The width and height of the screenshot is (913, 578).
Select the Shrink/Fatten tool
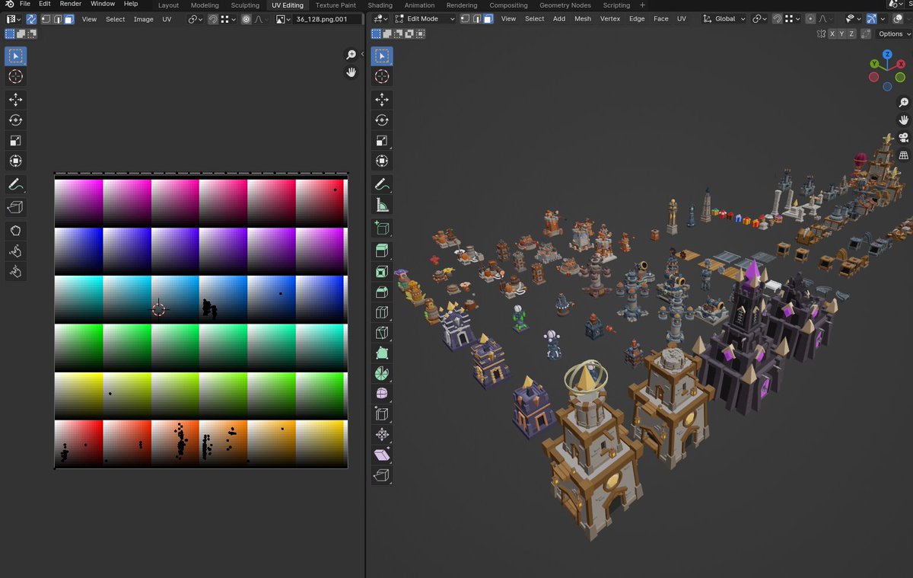coord(382,435)
